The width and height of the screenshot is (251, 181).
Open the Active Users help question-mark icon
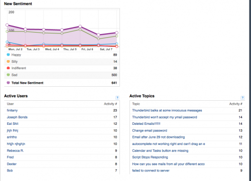(x=117, y=98)
